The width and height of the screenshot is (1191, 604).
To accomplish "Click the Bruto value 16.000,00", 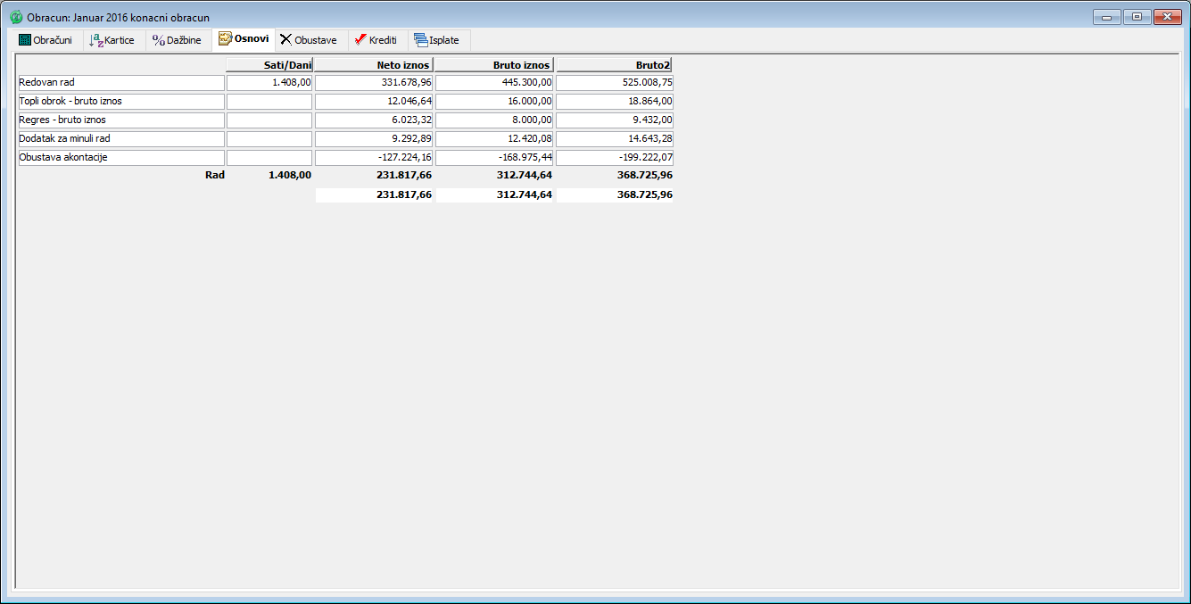I will point(494,101).
